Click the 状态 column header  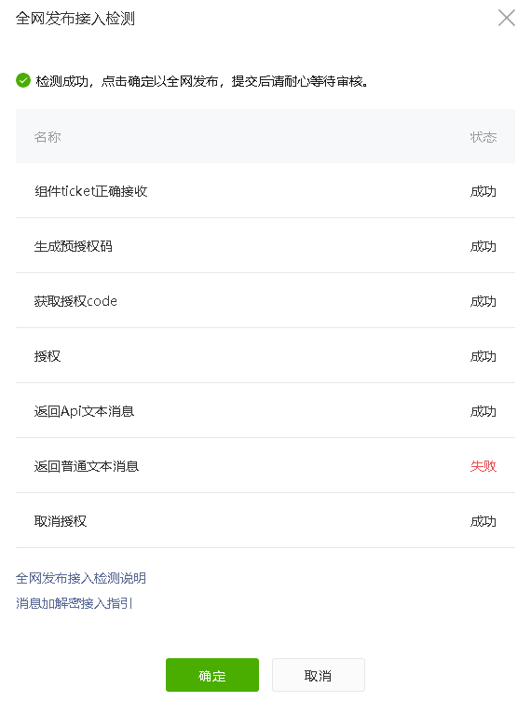pyautogui.click(x=483, y=137)
